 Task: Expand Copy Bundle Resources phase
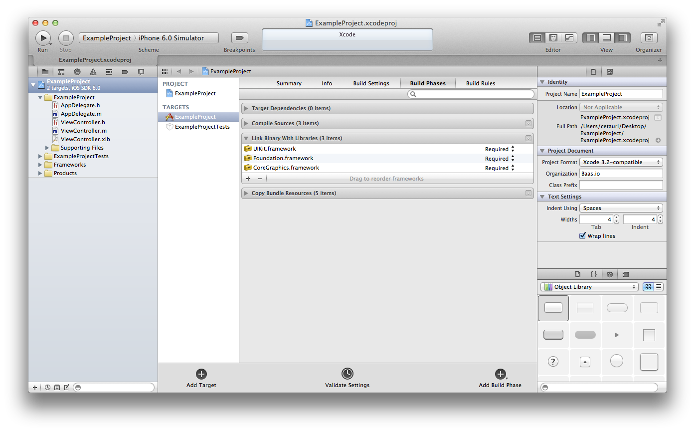coord(246,193)
